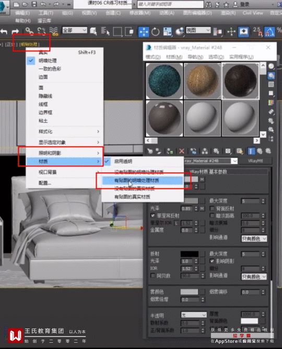Viewport: 282px width, 349px height.
Task: Expand the 照明和阴影 submenu
Action: point(64,153)
